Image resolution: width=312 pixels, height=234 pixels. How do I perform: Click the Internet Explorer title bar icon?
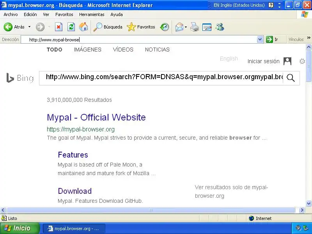coord(4,5)
